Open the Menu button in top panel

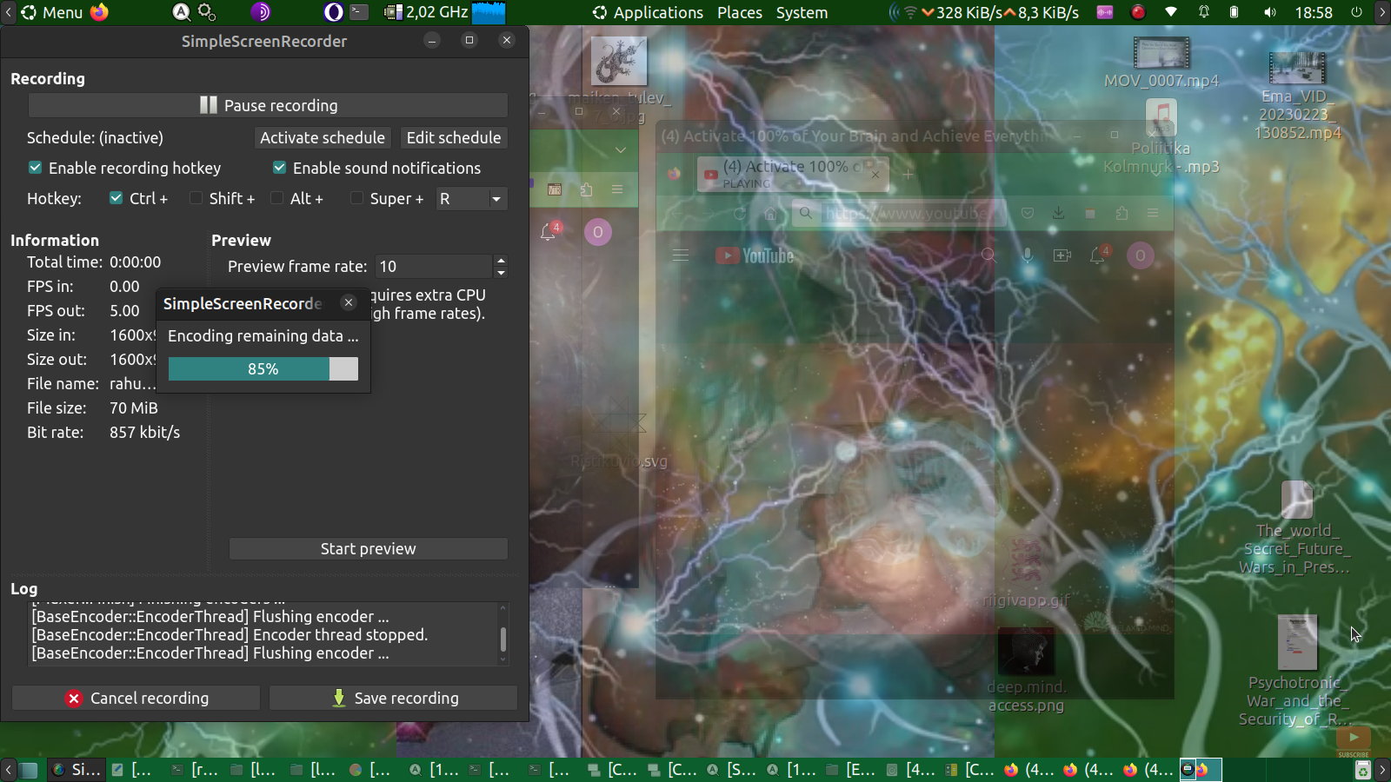[52, 12]
